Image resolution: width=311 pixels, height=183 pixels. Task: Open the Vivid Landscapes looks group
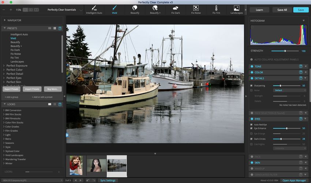(x=14, y=155)
